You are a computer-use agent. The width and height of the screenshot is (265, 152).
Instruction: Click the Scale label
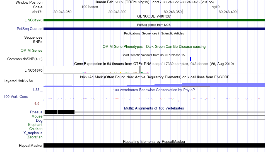(38, 7)
